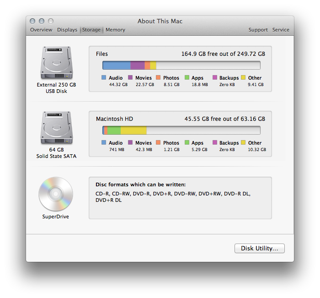This screenshot has width=320, height=298.
Task: Go to the Memory tab
Action: pyautogui.click(x=115, y=30)
